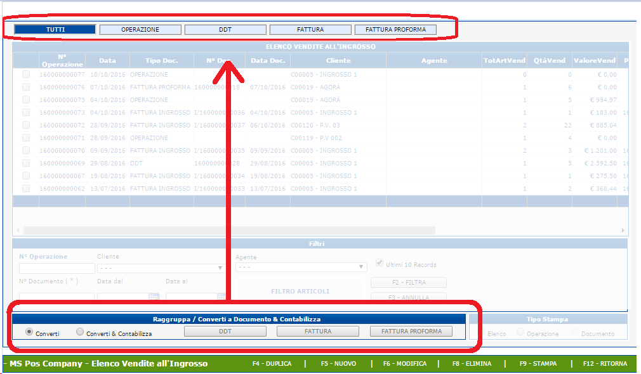641x374 pixels.
Task: Click F4 - DUPLICA in the bottom bar
Action: (x=272, y=363)
